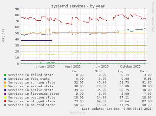Click the 'January 2025' axis label
The width and height of the screenshot is (156, 116).
(x=45, y=67)
